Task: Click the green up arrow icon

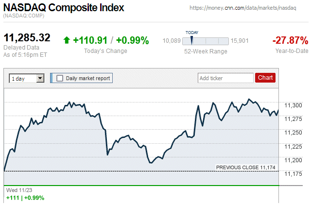Action: 67,40
